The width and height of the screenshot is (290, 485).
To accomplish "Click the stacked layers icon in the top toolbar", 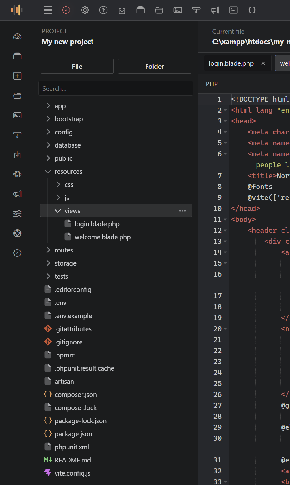I will pos(141,10).
